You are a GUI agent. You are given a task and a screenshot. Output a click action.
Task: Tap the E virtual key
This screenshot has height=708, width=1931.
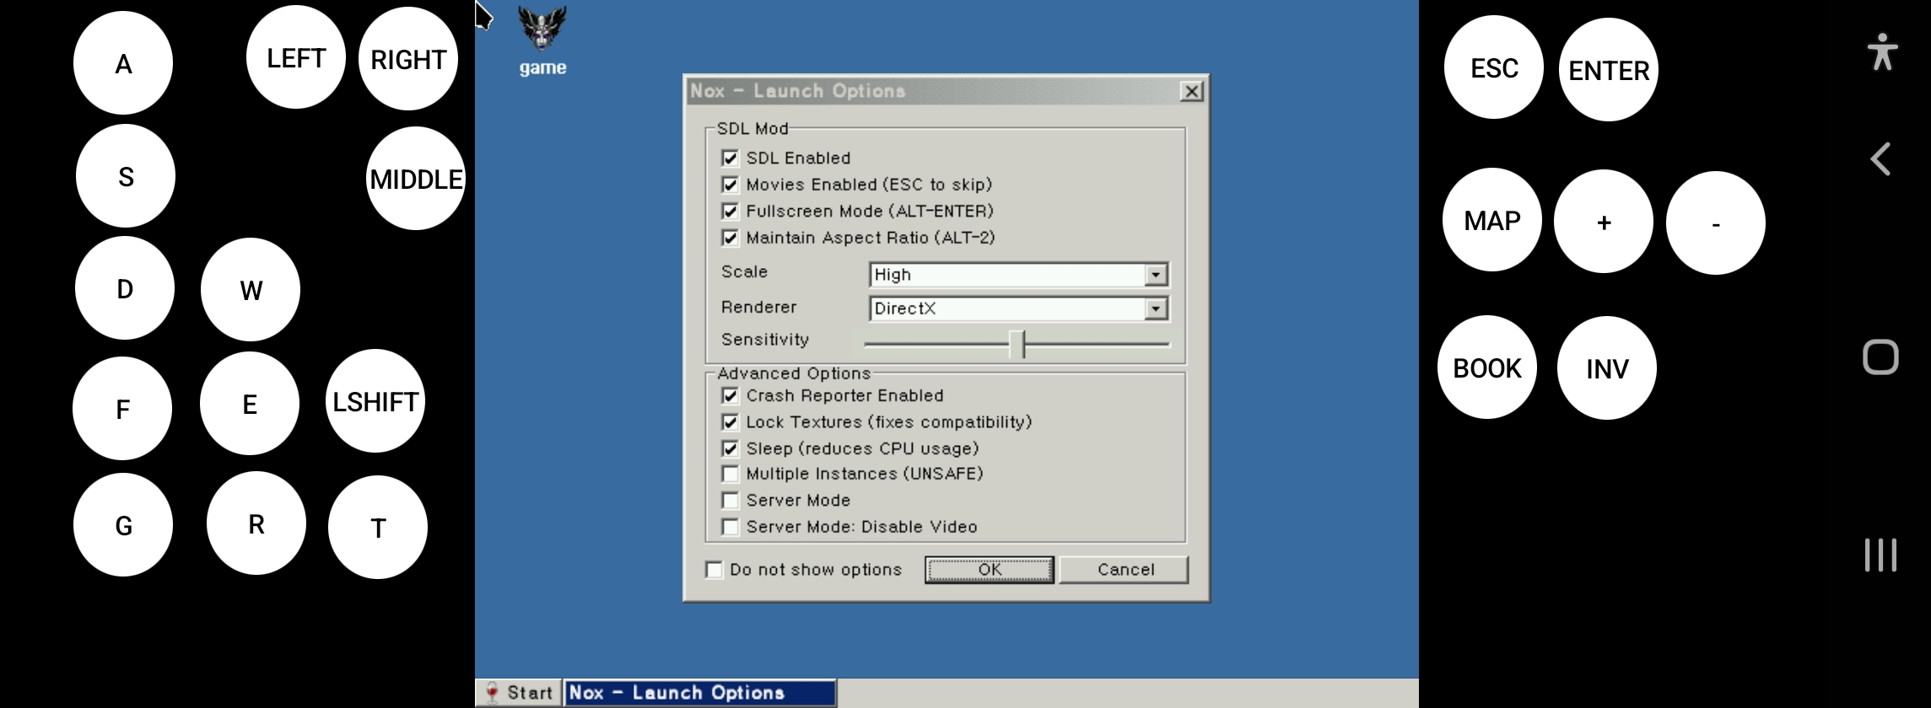(250, 404)
